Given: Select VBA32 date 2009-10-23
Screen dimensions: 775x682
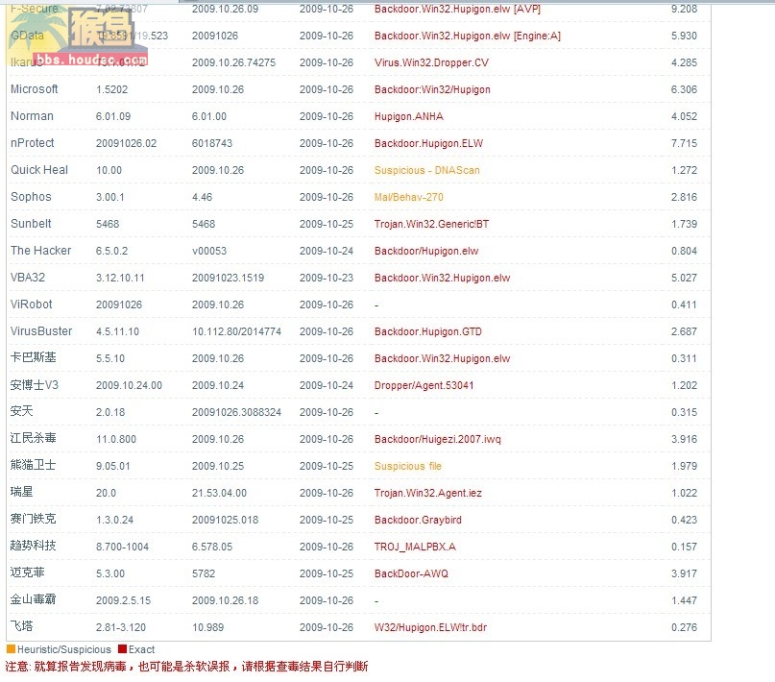Looking at the screenshot, I should coord(327,278).
